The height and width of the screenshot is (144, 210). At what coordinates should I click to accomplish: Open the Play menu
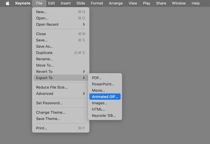(146, 3)
